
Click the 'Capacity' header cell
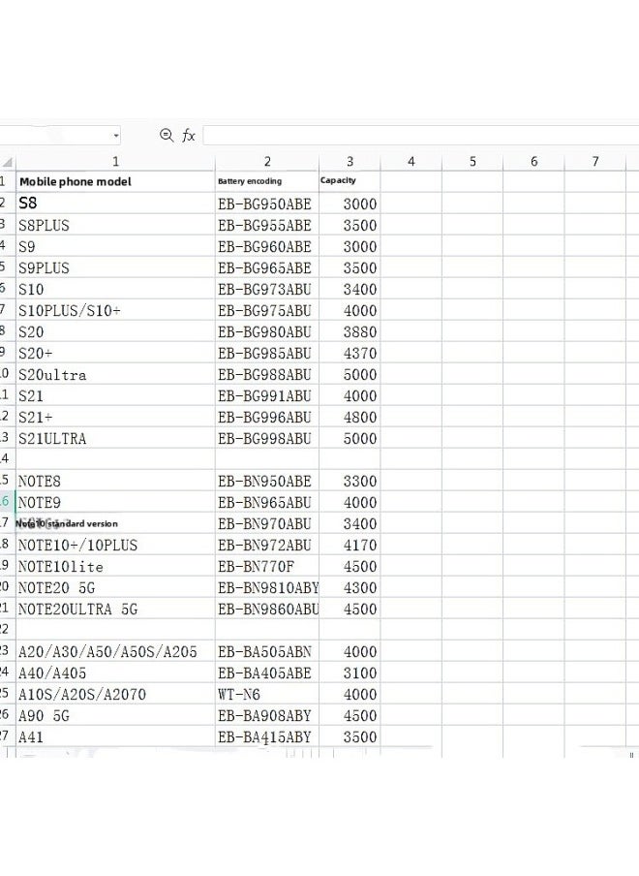[350, 181]
